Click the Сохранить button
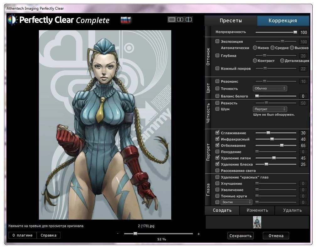This screenshot has width=318, height=251. coord(240,236)
